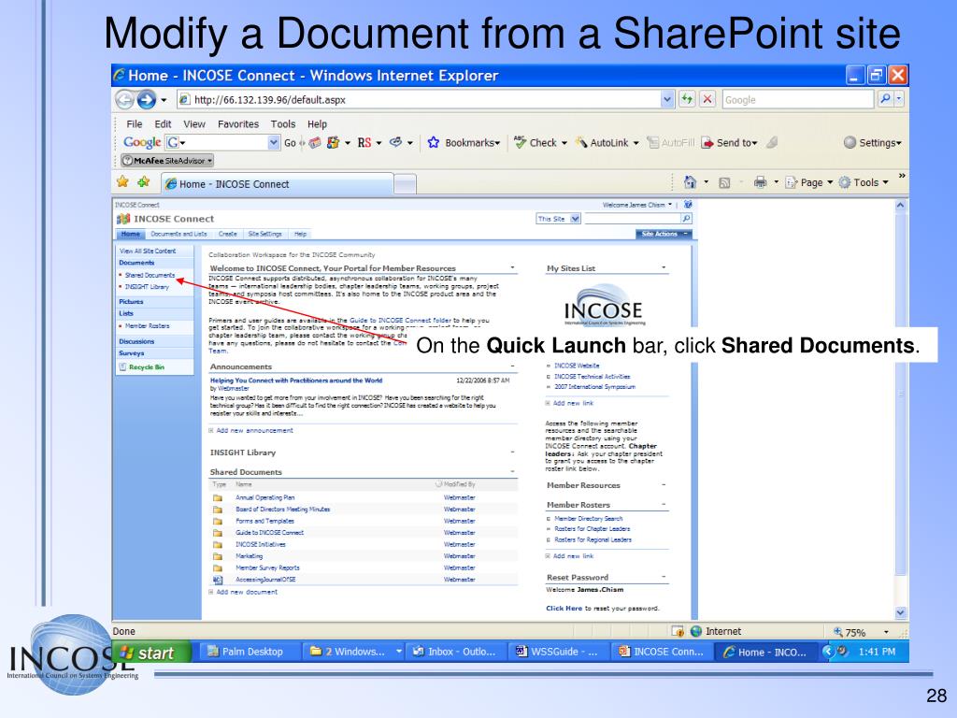957x718 pixels.
Task: Click the red Stop loading icon
Action: [x=707, y=99]
